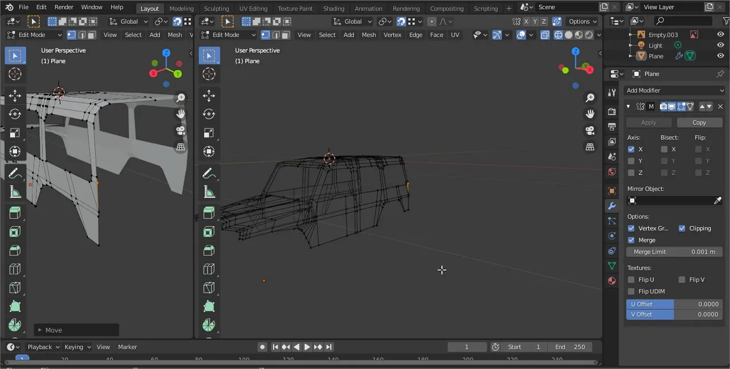
Task: Open the Render properties tab
Action: pyautogui.click(x=612, y=112)
